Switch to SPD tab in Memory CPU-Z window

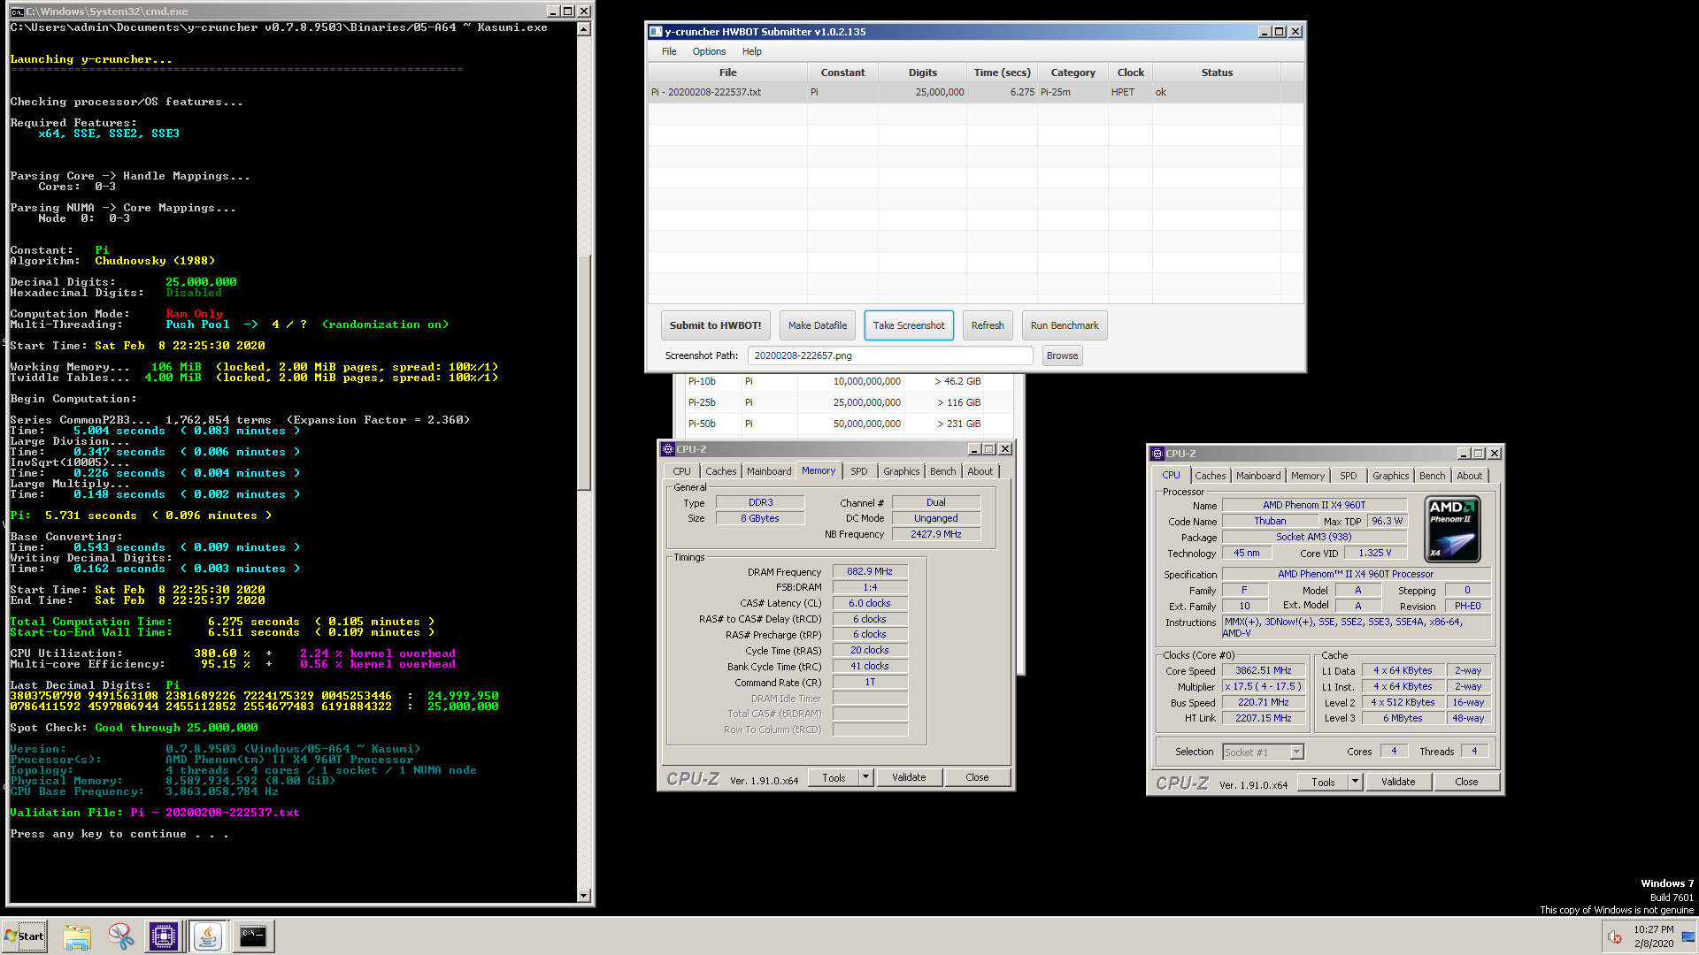point(858,471)
